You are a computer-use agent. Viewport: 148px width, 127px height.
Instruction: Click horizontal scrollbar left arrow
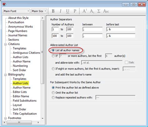point(4,122)
